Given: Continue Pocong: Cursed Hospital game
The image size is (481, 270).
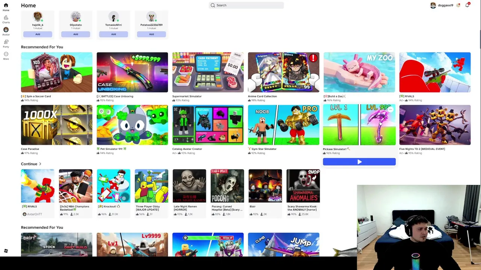Looking at the screenshot, I should pyautogui.click(x=227, y=186).
